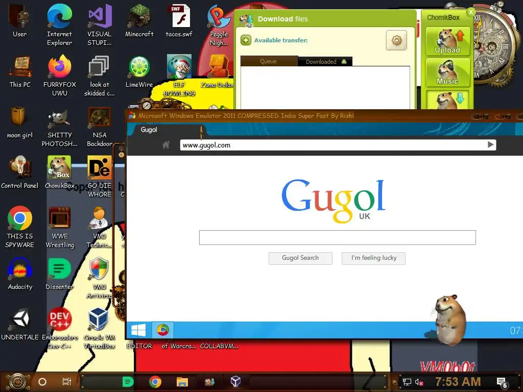
Task: Open the steampunk Start button on taskbar
Action: pos(18,382)
